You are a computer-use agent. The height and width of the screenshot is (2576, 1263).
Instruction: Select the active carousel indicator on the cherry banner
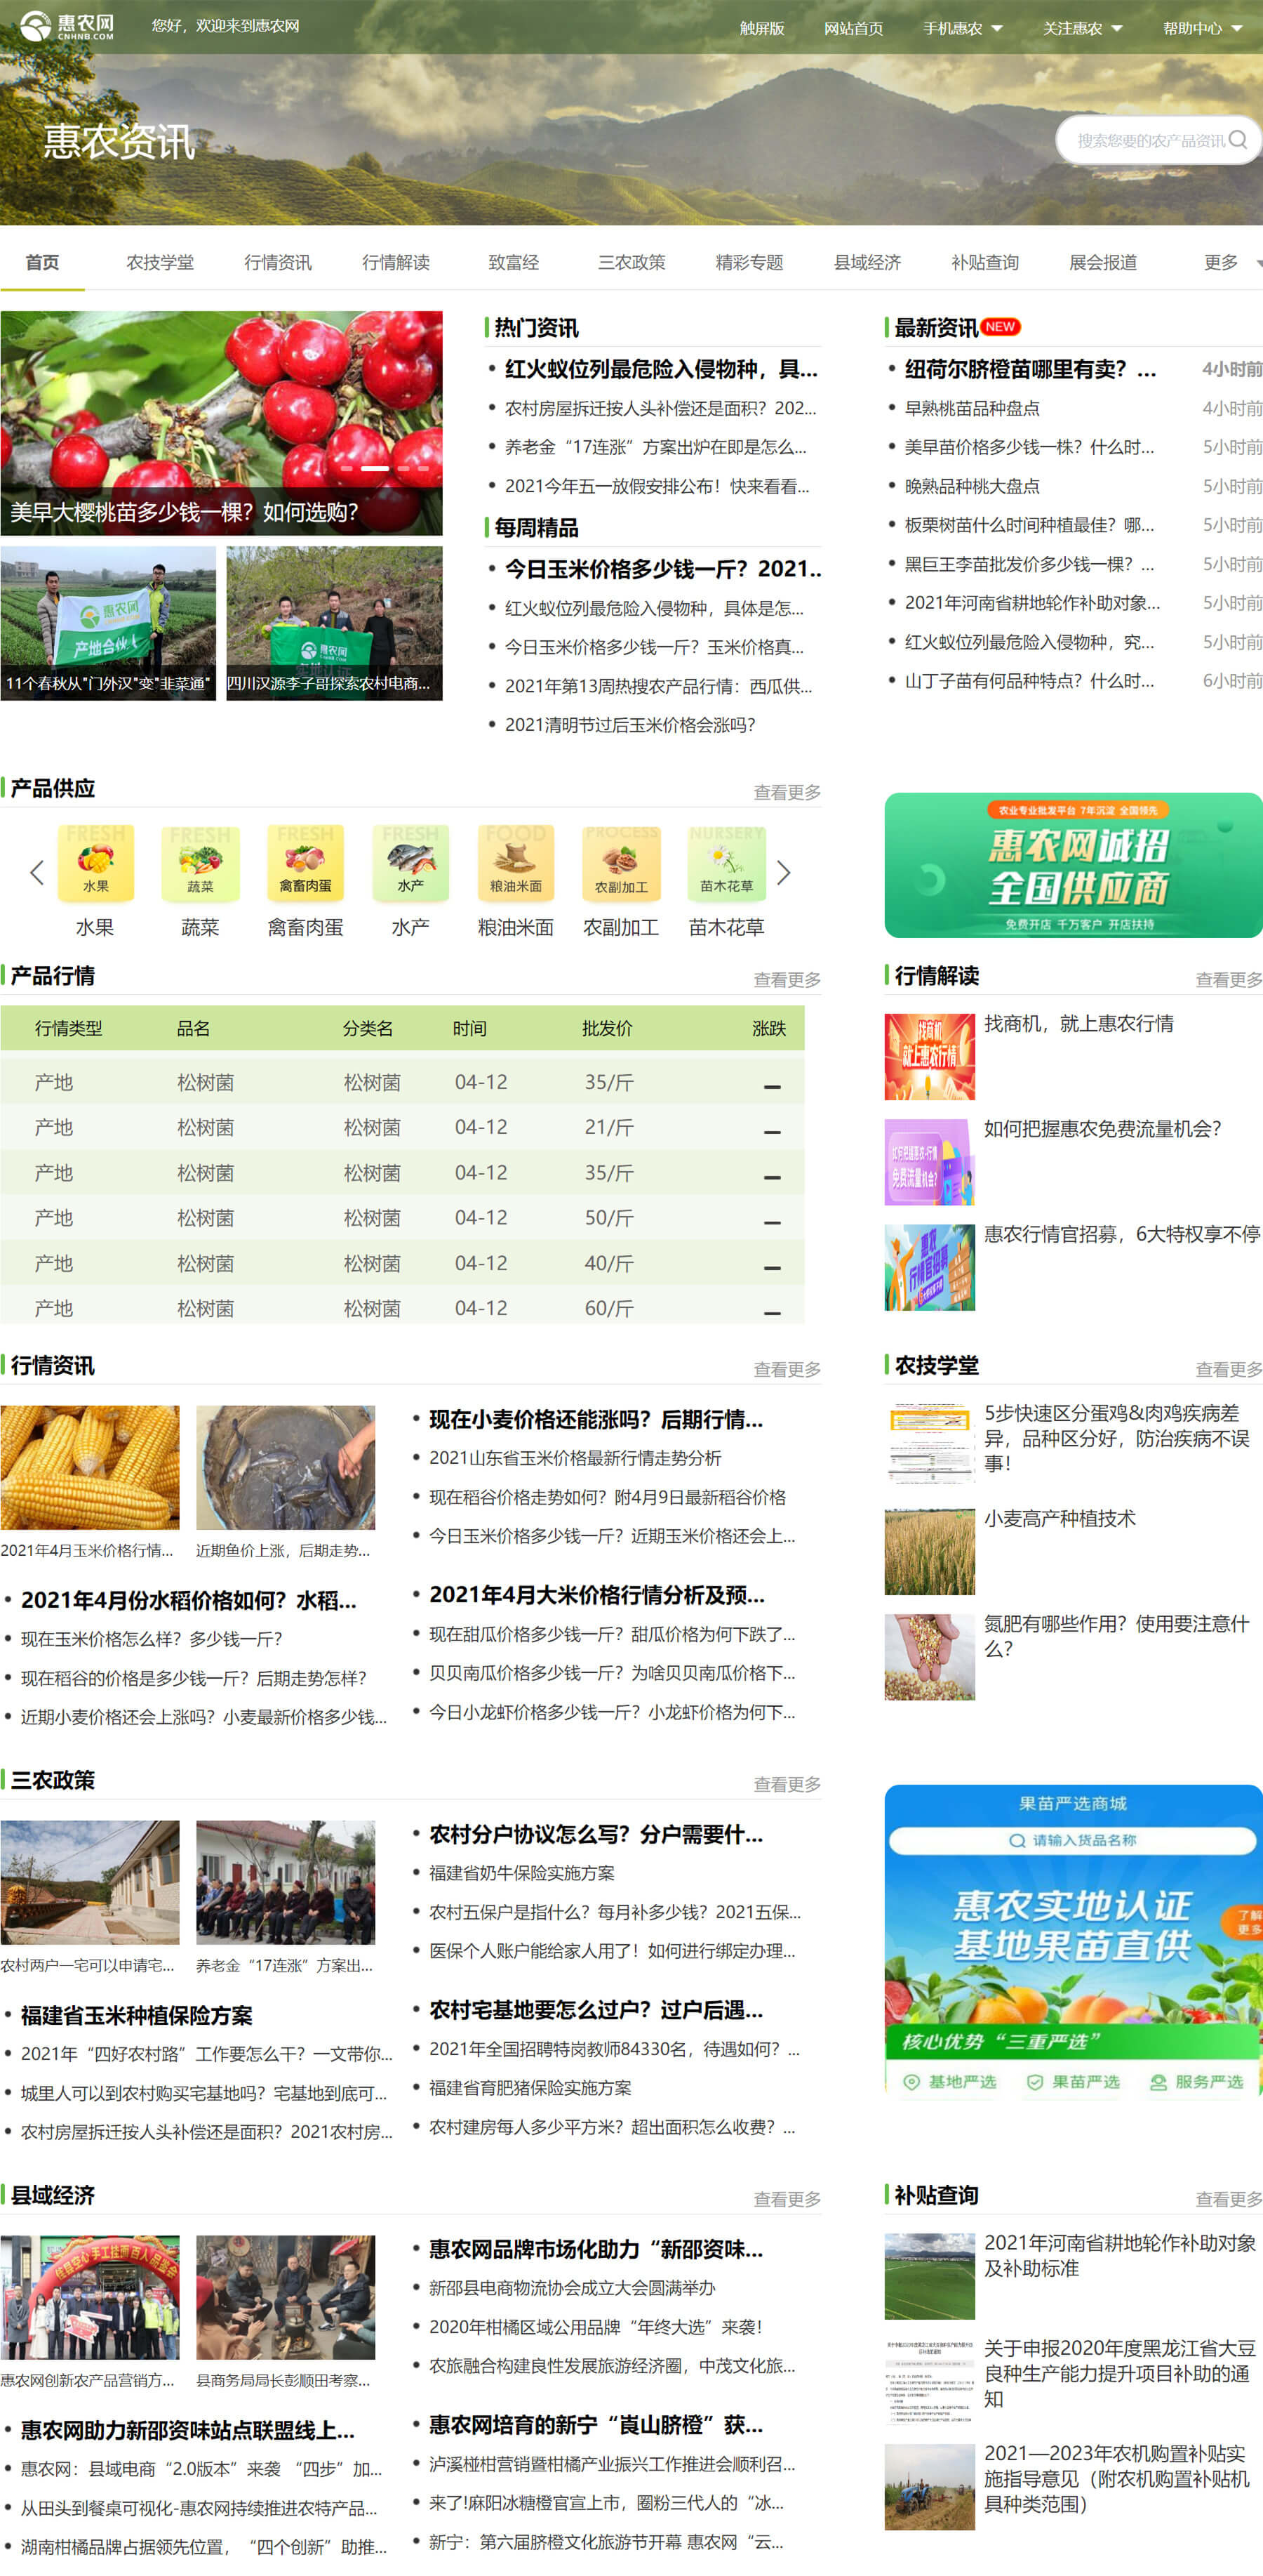pyautogui.click(x=375, y=468)
